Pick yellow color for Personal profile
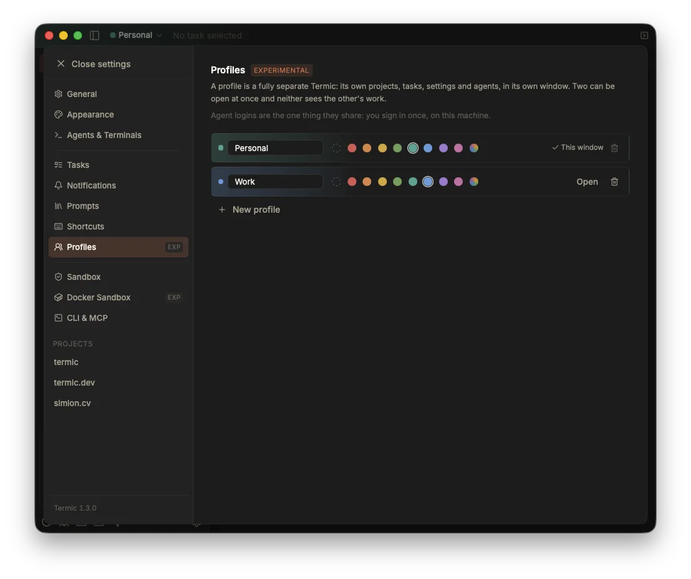Screen dimensions: 691x579 382,148
